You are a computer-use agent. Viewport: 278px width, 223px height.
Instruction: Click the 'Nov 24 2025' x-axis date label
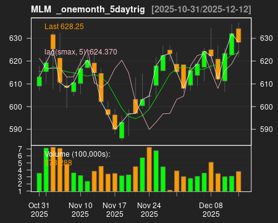(x=149, y=210)
